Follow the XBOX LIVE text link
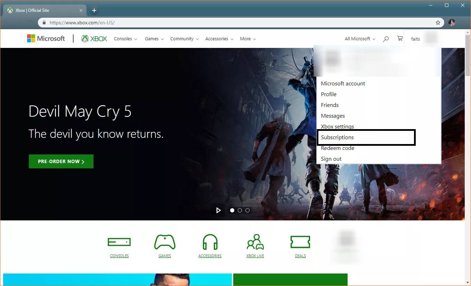The width and height of the screenshot is (471, 286). tap(255, 256)
